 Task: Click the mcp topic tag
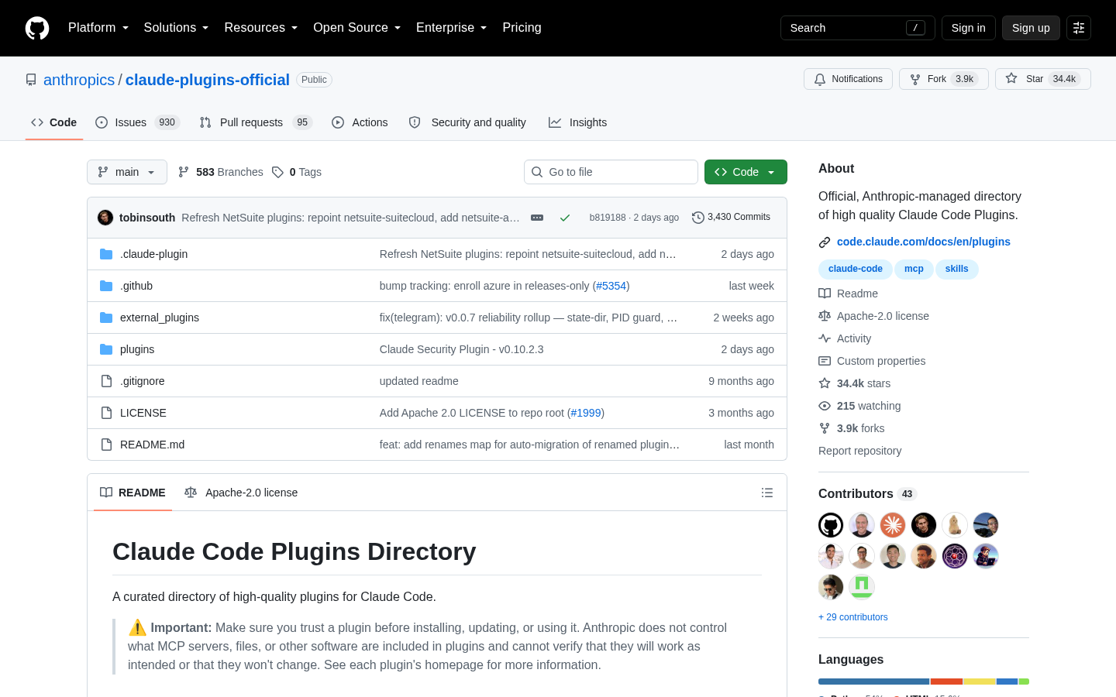914,269
